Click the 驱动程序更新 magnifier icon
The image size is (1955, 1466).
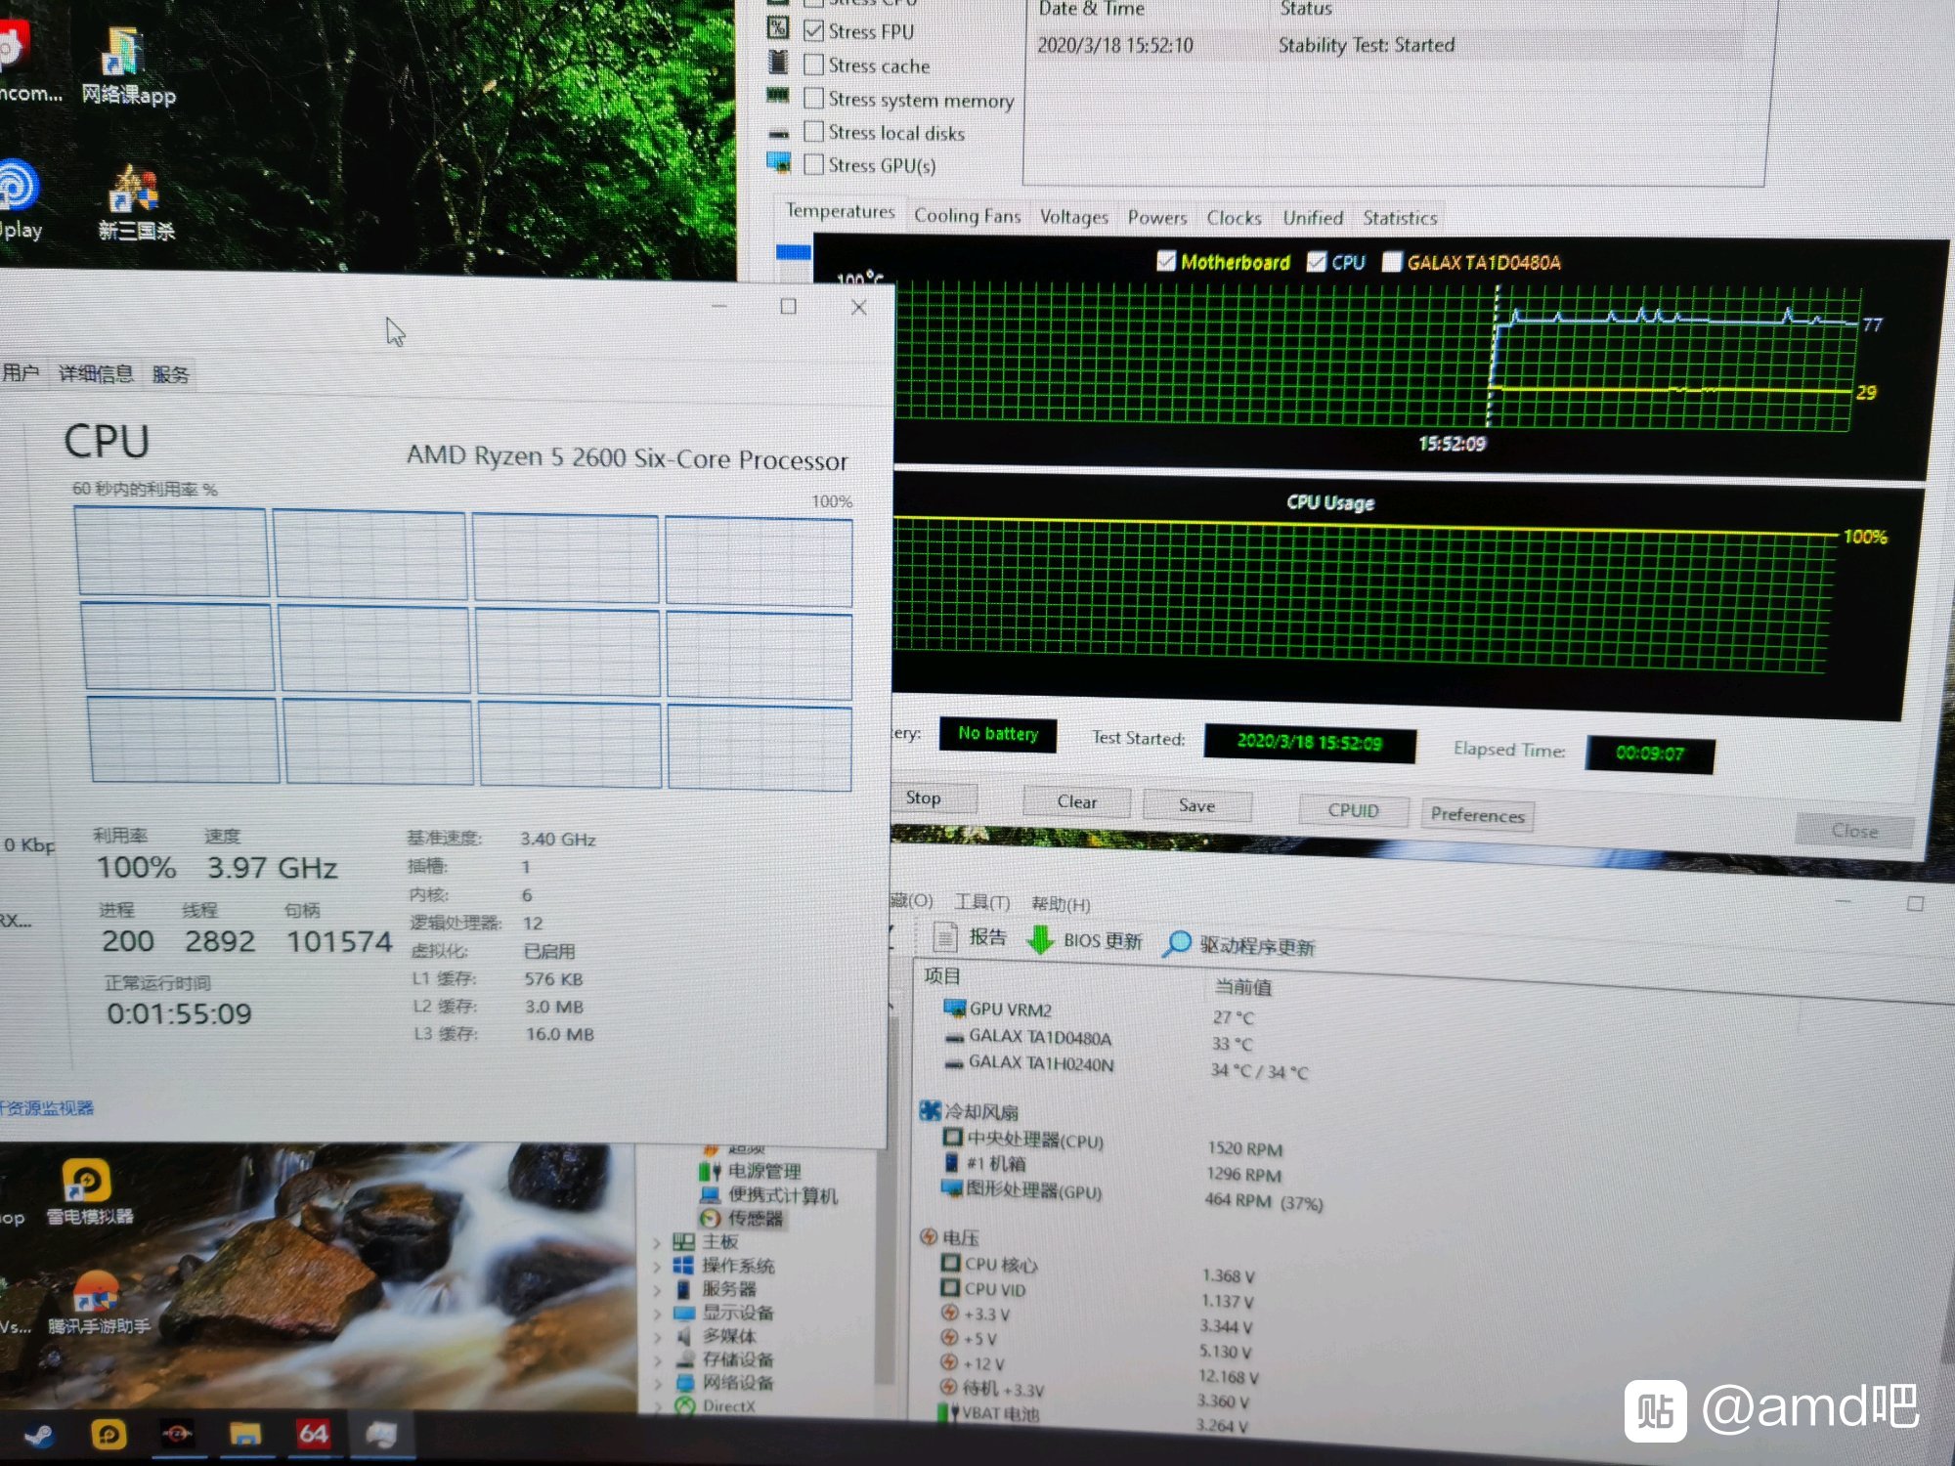click(x=1177, y=943)
